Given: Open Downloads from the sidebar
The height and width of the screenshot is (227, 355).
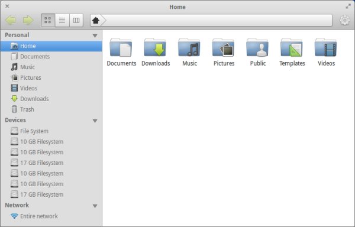Looking at the screenshot, I should pyautogui.click(x=51, y=99).
